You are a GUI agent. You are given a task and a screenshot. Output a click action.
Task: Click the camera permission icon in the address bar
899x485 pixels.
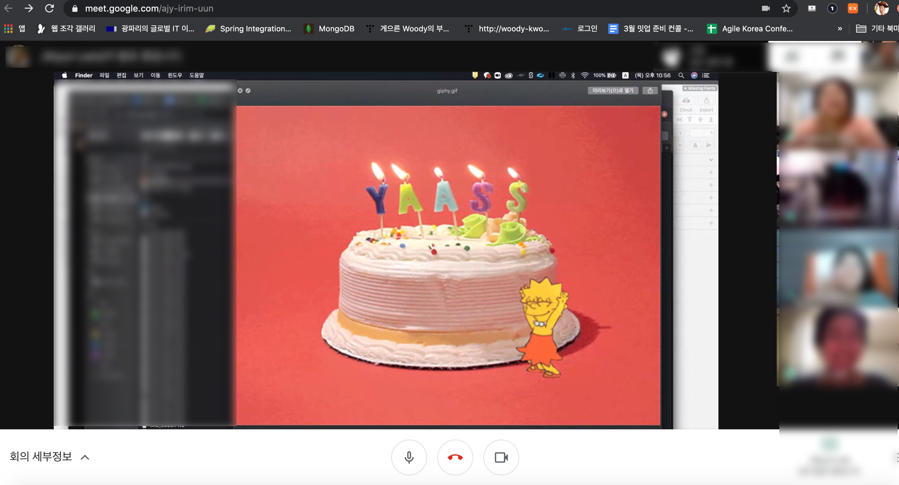pos(765,8)
